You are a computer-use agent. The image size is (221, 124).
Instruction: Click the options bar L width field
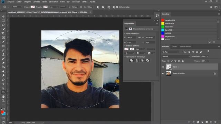pyautogui.click(x=75, y=7)
